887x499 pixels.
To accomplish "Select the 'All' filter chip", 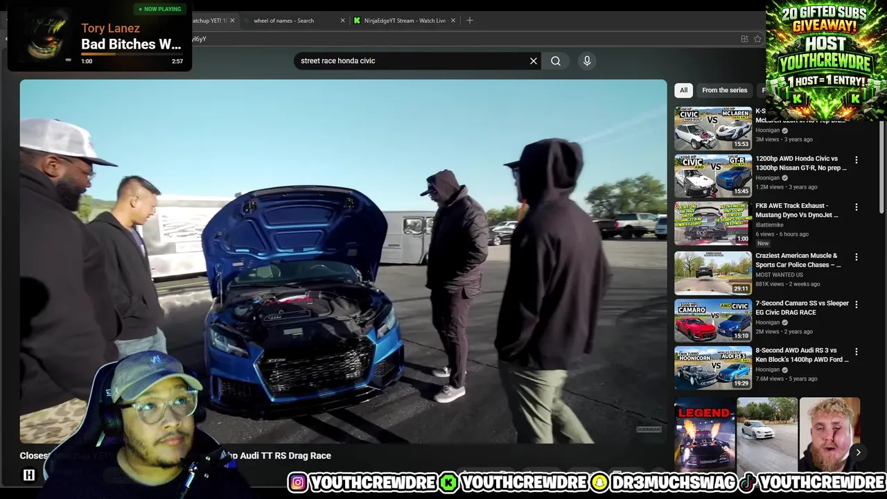I will (683, 90).
